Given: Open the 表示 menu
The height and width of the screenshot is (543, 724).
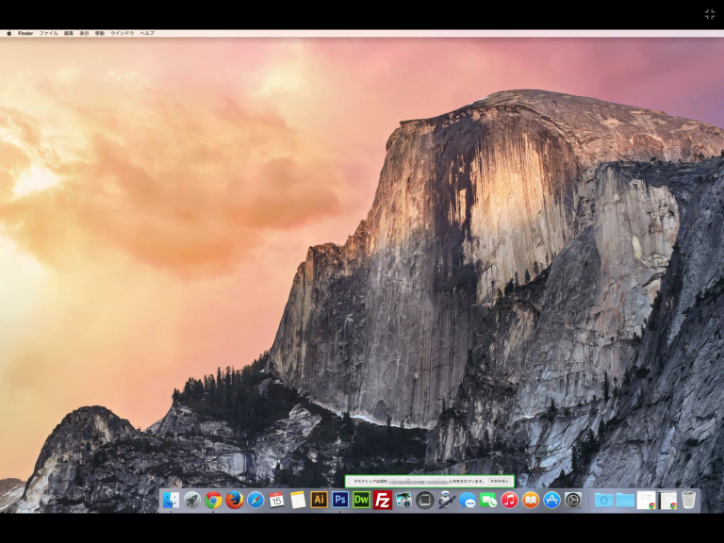Looking at the screenshot, I should (84, 33).
